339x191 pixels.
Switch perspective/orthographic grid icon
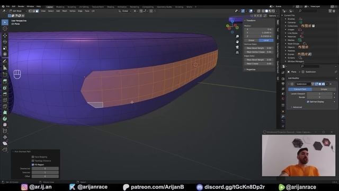click(x=237, y=53)
